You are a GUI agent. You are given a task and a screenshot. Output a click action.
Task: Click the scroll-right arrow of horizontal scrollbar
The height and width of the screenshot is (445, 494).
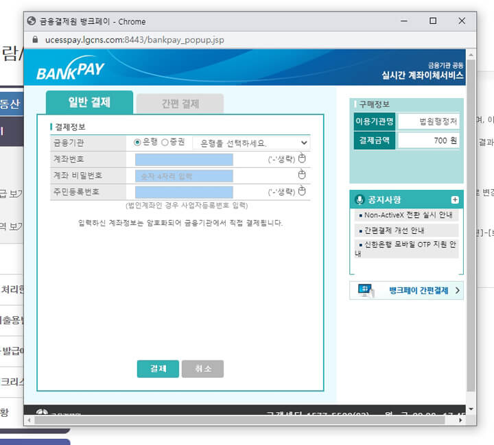pos(460,420)
